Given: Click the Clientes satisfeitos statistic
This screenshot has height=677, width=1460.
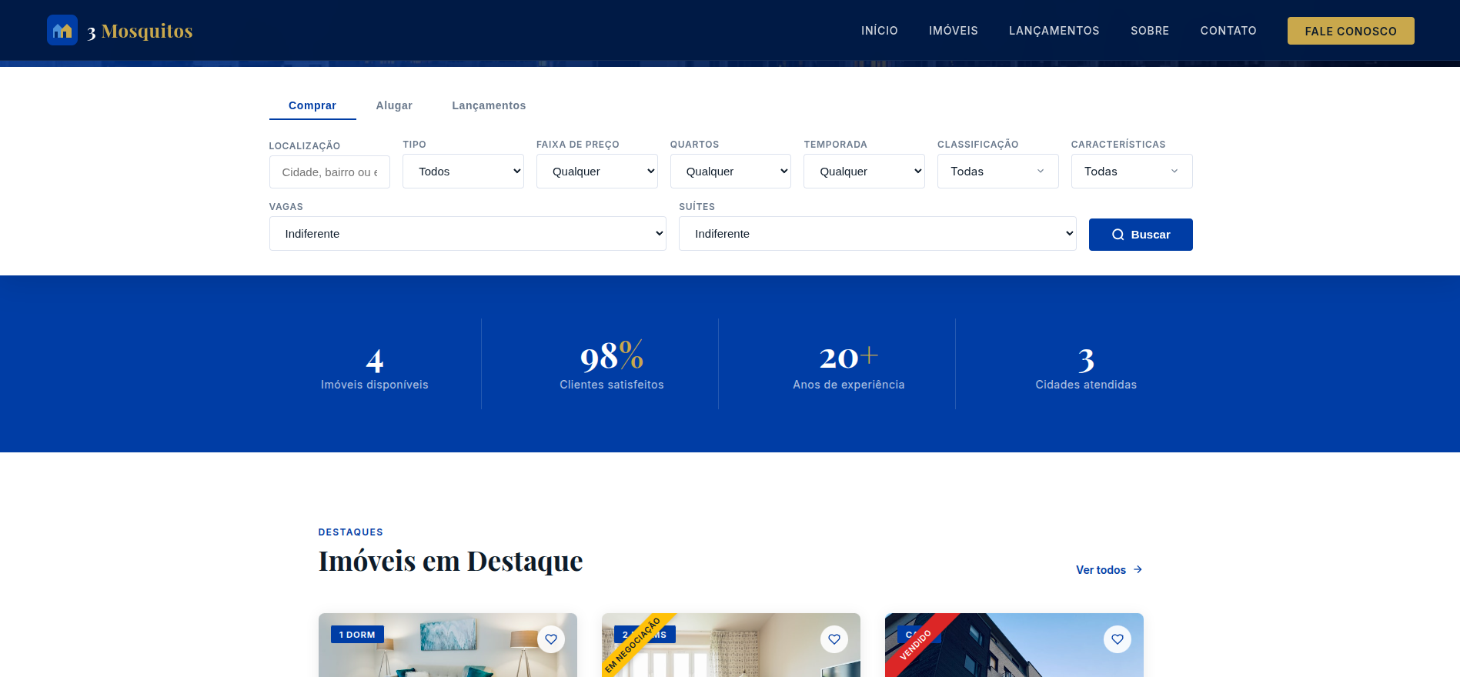Looking at the screenshot, I should 612,365.
